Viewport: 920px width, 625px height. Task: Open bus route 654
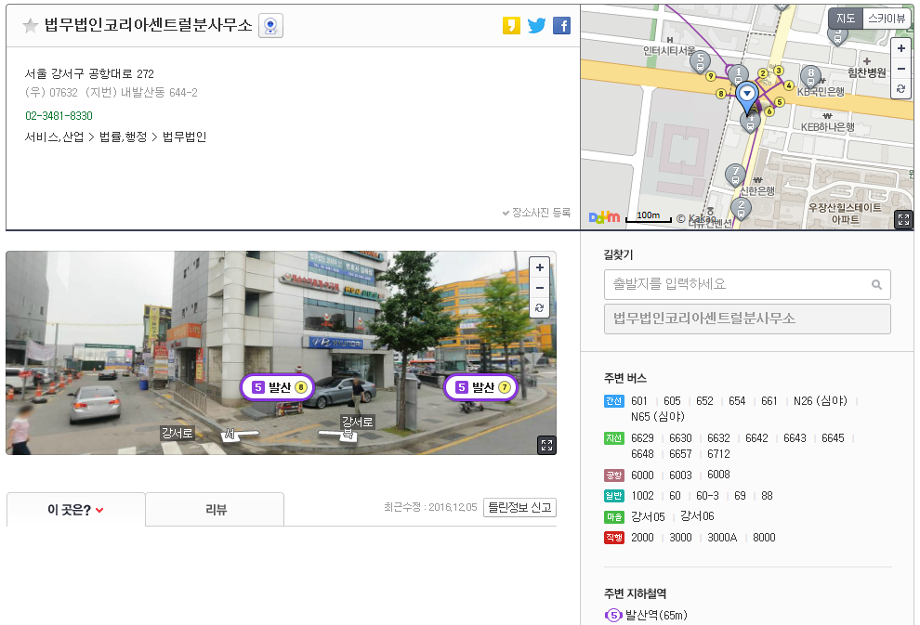[x=737, y=401]
